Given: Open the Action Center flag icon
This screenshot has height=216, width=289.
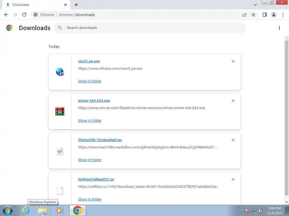Looking at the screenshot, I should [x=247, y=211].
